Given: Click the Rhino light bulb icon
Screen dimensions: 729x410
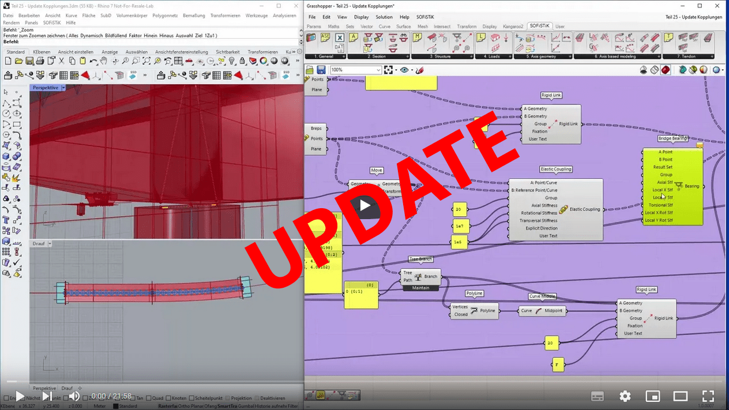Looking at the screenshot, I should coord(232,61).
